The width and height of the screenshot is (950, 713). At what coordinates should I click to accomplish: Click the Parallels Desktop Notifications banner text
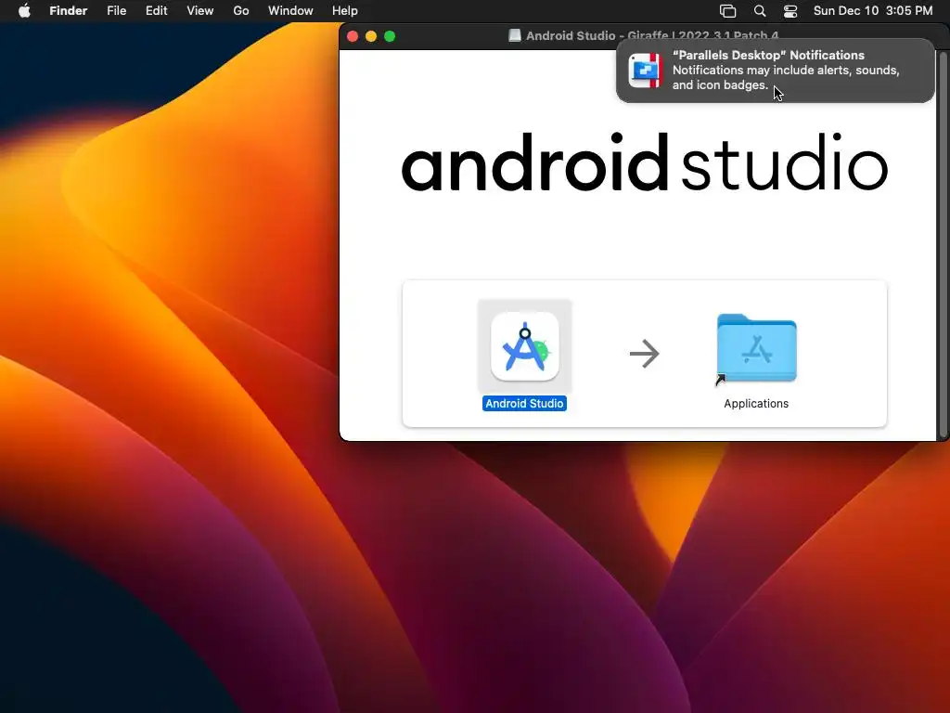(x=786, y=70)
